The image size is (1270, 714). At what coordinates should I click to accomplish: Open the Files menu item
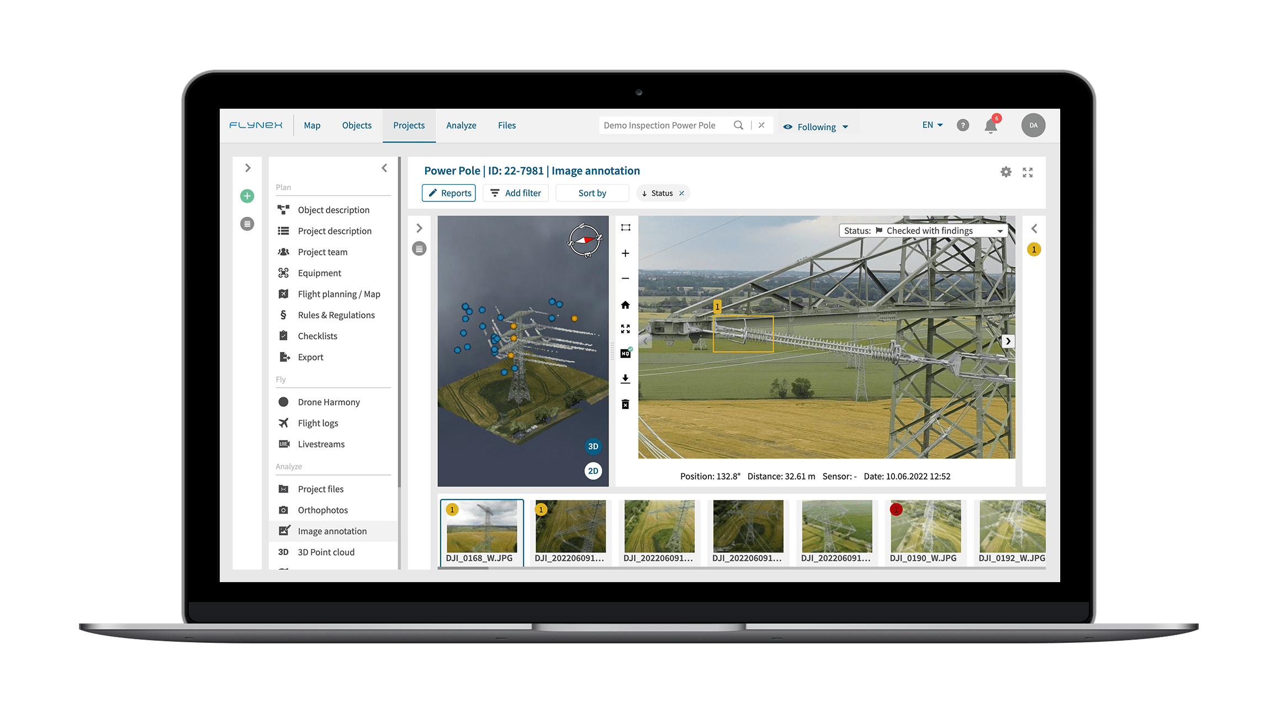pos(506,125)
